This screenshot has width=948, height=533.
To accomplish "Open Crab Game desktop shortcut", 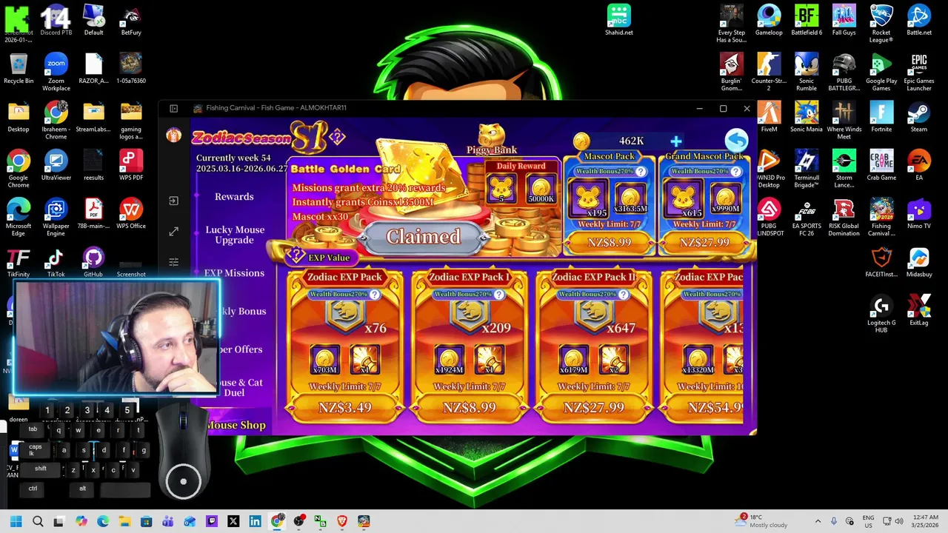I will (881, 165).
